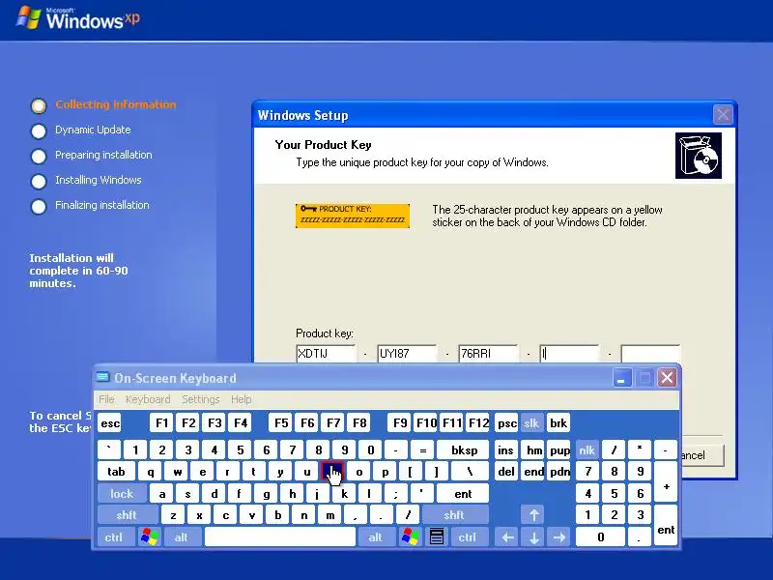The image size is (773, 580).
Task: Click the pup page up key
Action: (x=559, y=449)
